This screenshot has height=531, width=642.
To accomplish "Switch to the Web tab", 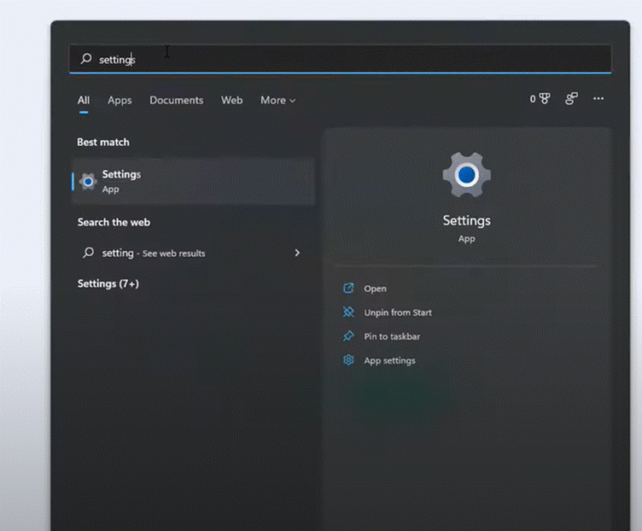I will 231,100.
